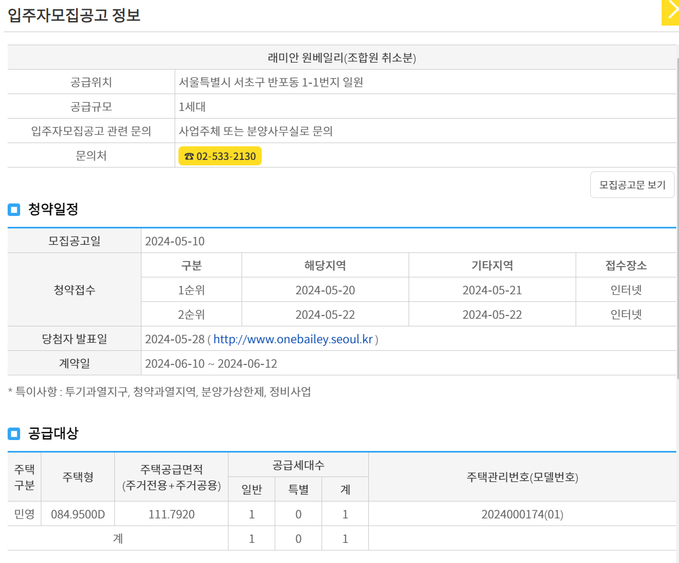Click the 공급세대수 column header
679x563 pixels.
point(298,465)
